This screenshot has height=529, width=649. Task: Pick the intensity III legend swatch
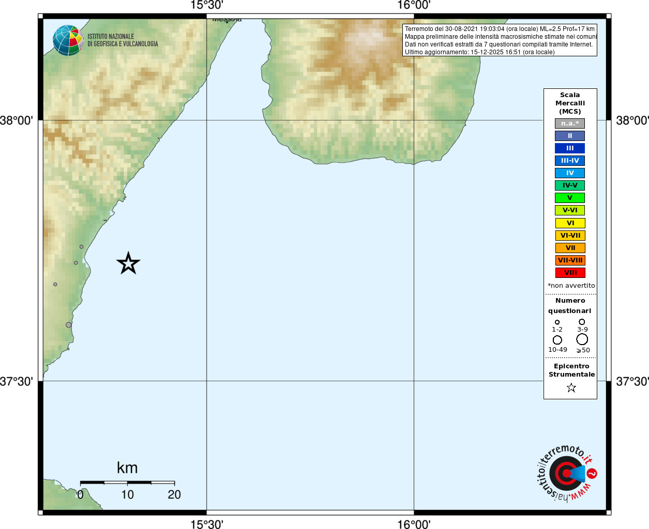click(570, 148)
